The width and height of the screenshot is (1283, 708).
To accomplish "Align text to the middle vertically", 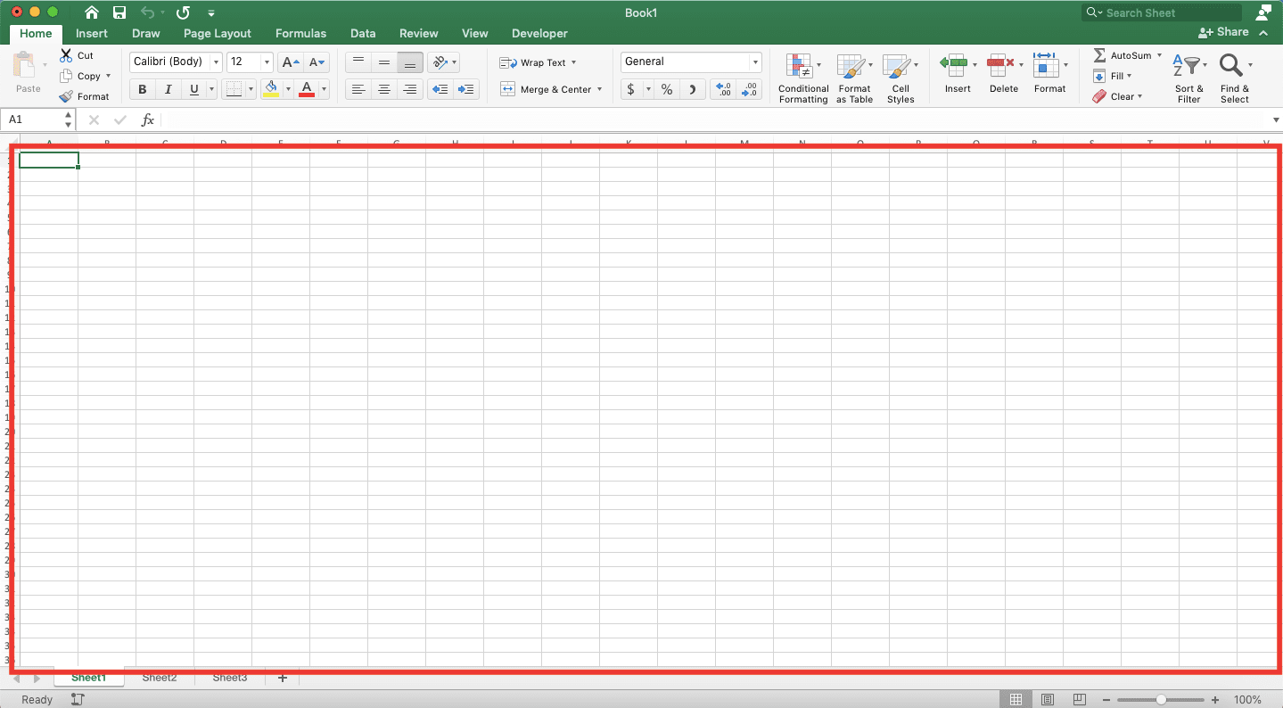I will point(384,62).
